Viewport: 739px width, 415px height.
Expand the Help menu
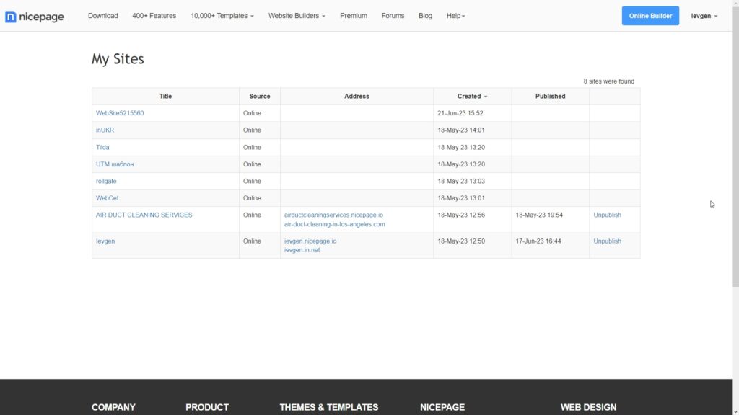coord(455,16)
